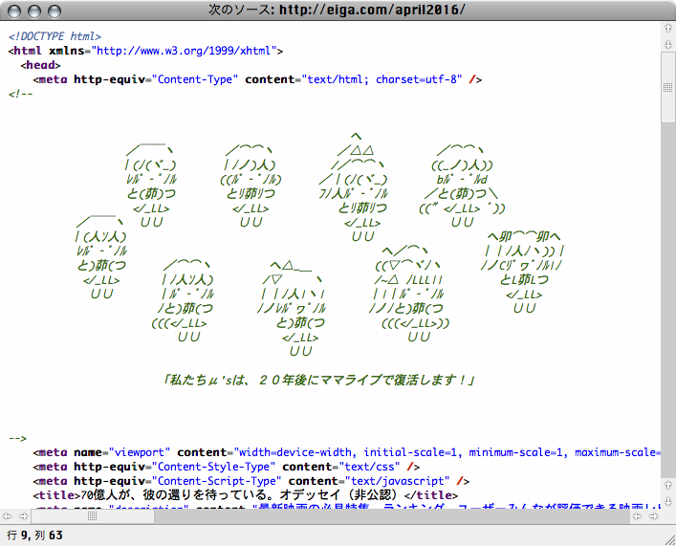Click the left arrow at the horizontal scrollbar's right end
Image resolution: width=676 pixels, height=546 pixels.
pos(638,516)
